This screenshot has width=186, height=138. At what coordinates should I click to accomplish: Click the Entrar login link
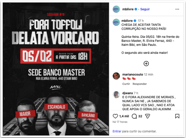tap(117, 131)
